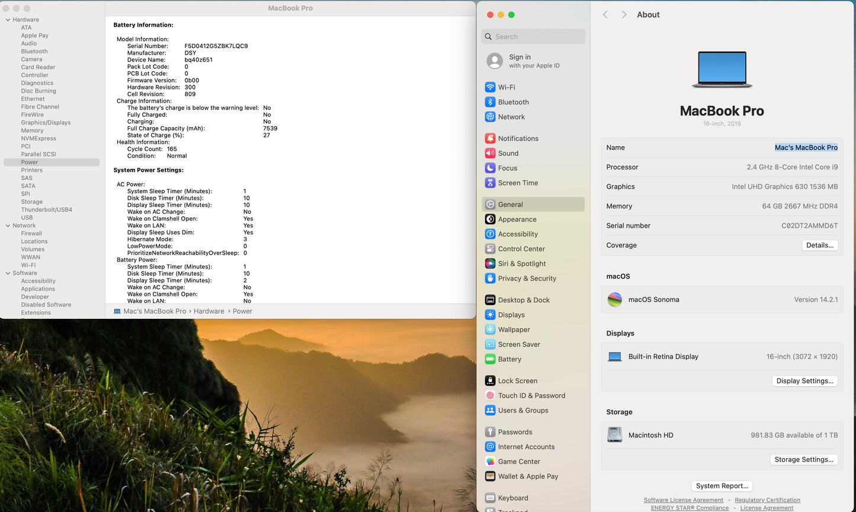Select the Accessibility icon in System Settings

490,234
